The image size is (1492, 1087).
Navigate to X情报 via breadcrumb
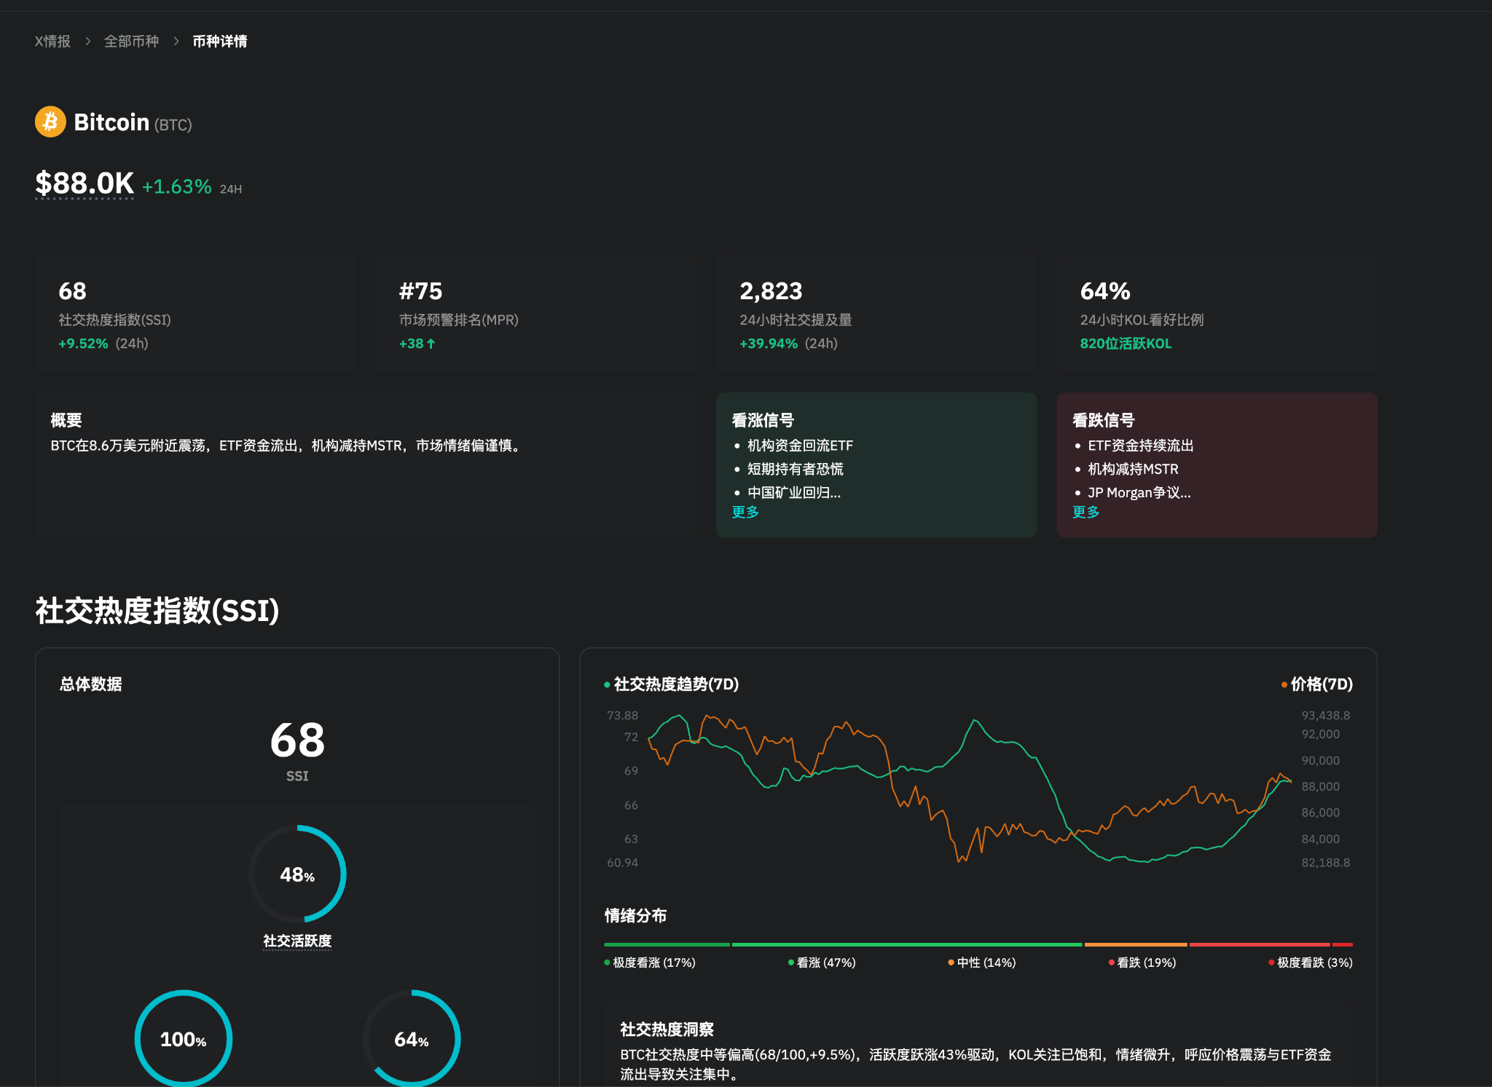point(52,41)
